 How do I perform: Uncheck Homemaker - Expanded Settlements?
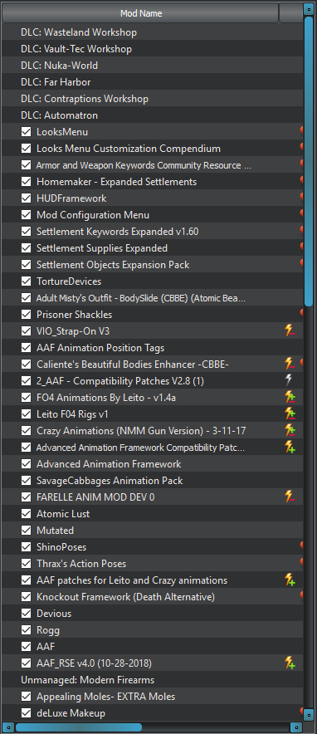point(27,182)
